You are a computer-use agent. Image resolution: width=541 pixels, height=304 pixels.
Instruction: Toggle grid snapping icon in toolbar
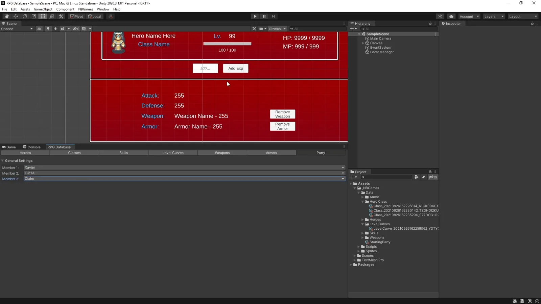[111, 16]
